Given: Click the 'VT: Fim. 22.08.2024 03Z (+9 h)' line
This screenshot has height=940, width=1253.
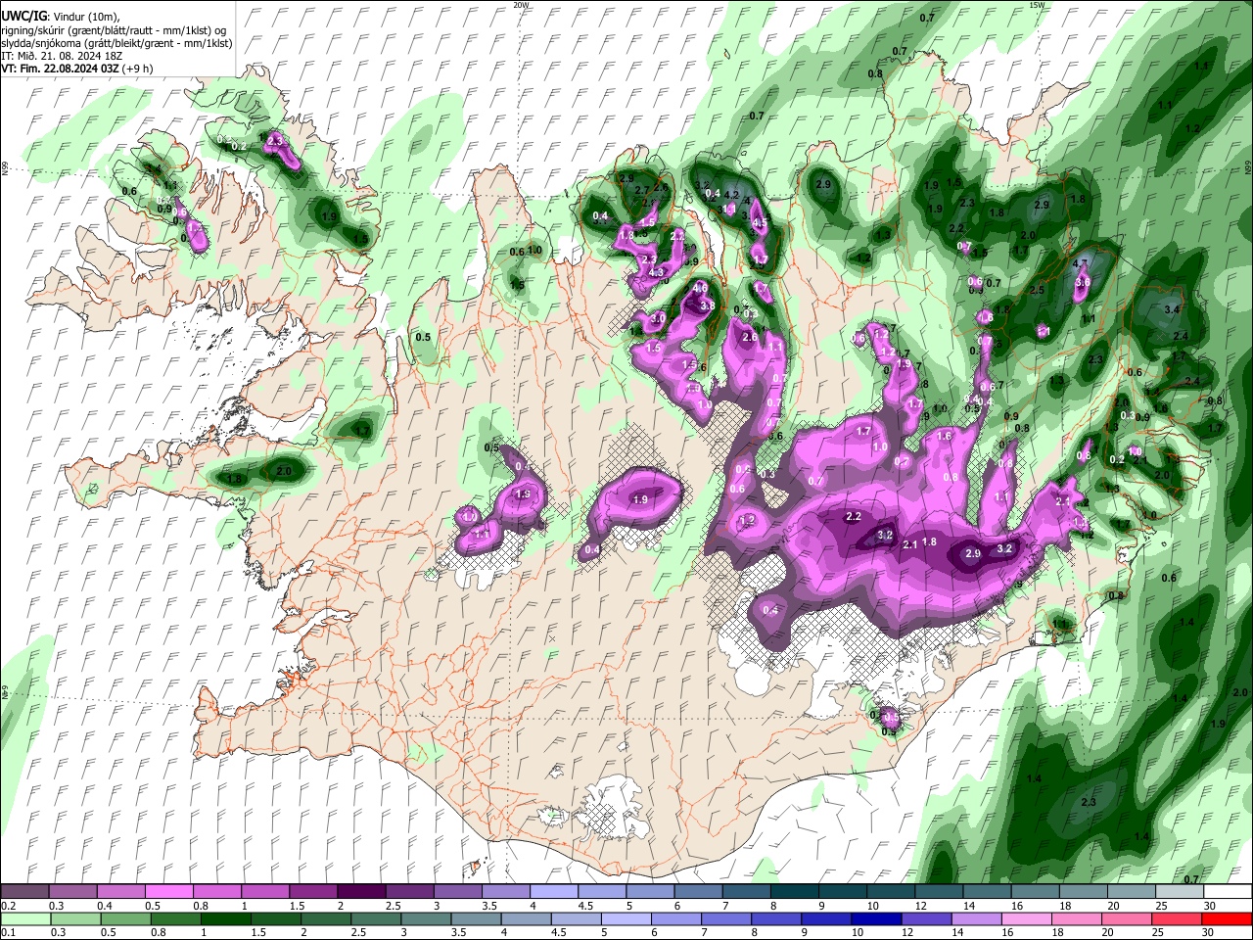Looking at the screenshot, I should (77, 69).
